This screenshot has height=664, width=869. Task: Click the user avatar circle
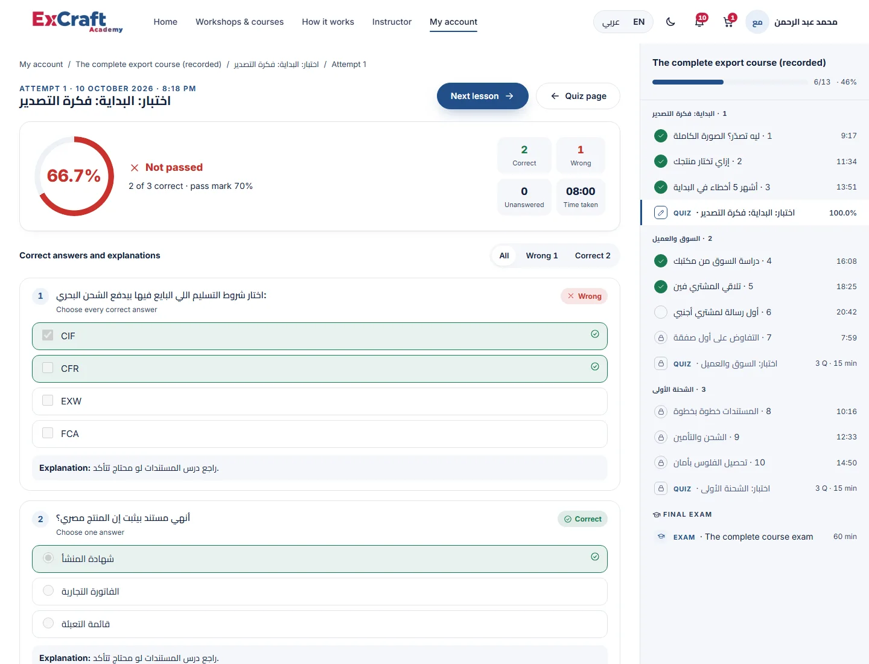point(757,22)
